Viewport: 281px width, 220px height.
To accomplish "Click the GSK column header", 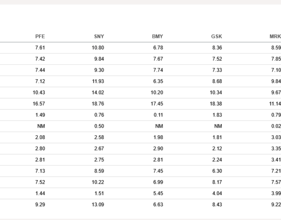I will pos(216,36).
